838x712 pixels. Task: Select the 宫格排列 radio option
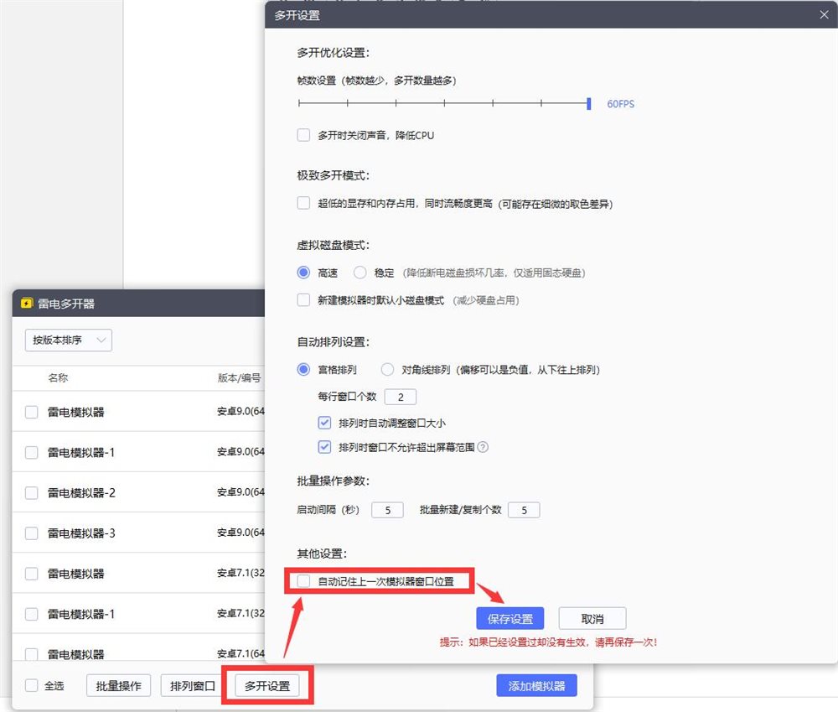point(303,369)
